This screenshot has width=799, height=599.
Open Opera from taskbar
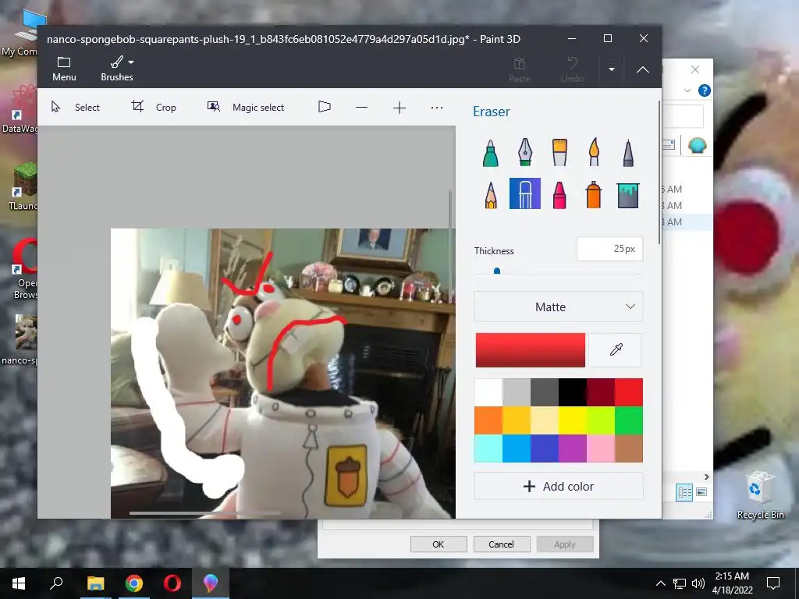[172, 583]
